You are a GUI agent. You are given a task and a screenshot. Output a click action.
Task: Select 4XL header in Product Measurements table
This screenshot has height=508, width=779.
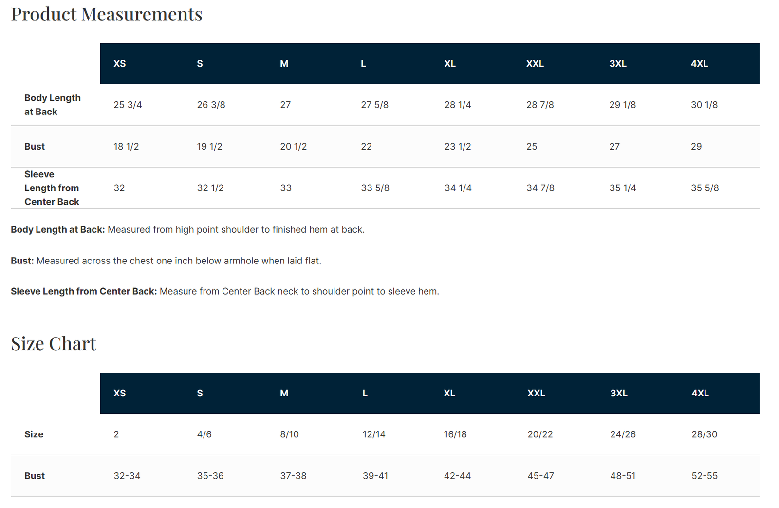click(x=699, y=64)
